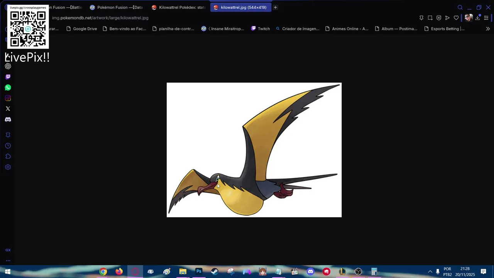Open Photoshop from the taskbar
Viewport: 494px width, 278px height.
tap(199, 272)
